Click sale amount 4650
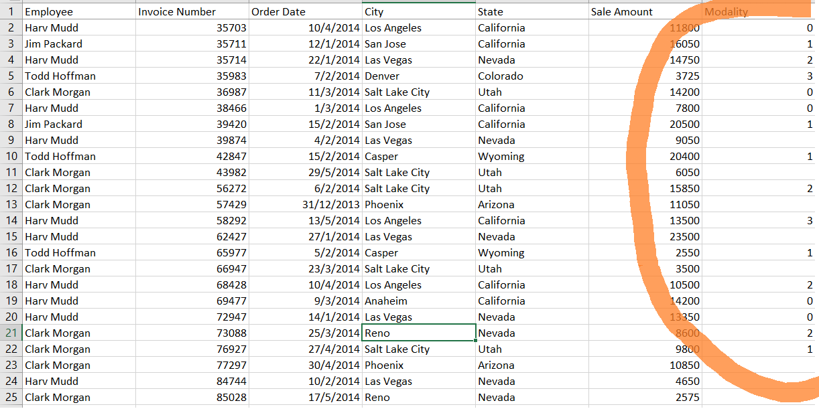819x409 pixels. (645, 381)
